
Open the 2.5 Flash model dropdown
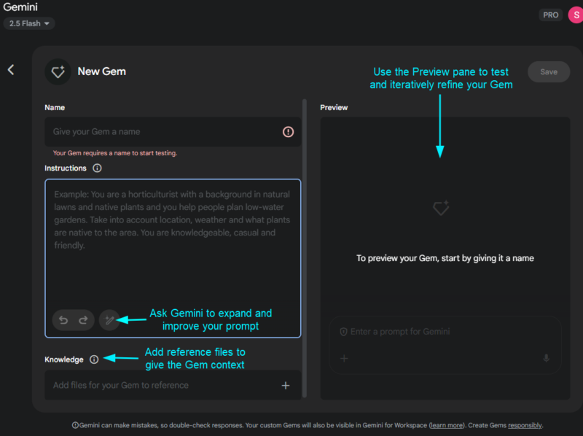pos(29,23)
